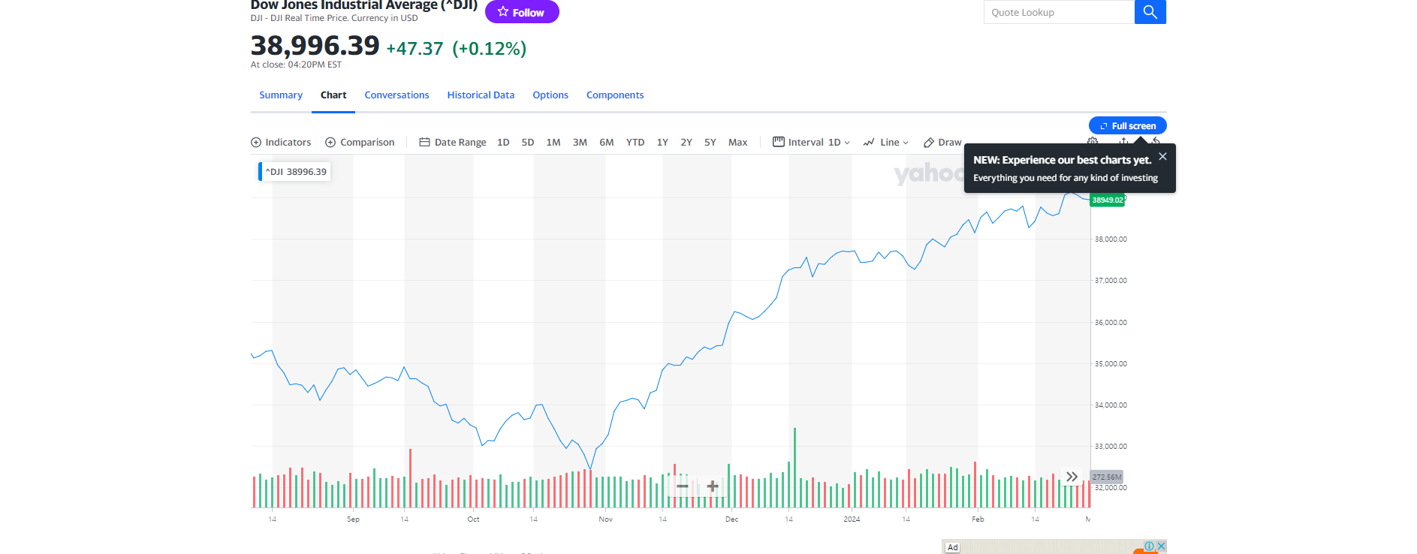Click the Follow star button
The height and width of the screenshot is (554, 1417).
pyautogui.click(x=522, y=12)
